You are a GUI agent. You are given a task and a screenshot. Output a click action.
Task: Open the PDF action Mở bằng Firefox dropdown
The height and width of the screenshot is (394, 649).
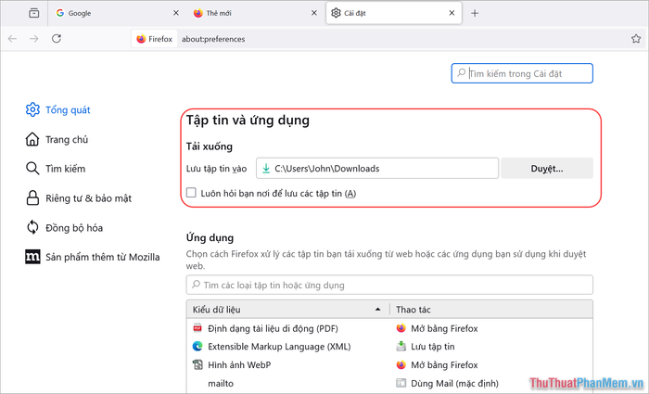[x=491, y=328]
